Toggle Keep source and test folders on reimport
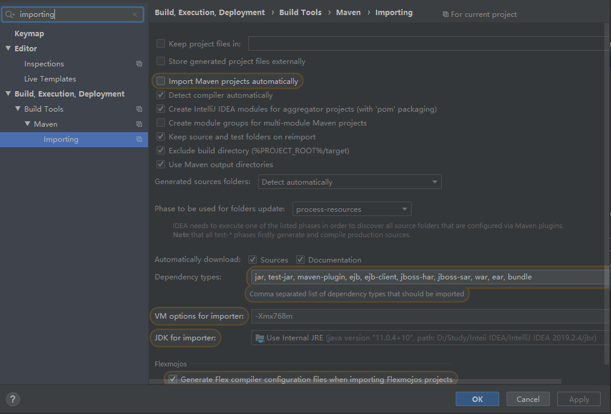Viewport: 611px width, 414px height. 161,137
